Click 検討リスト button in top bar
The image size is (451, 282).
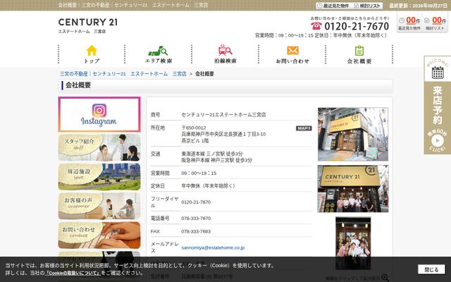coord(367,6)
